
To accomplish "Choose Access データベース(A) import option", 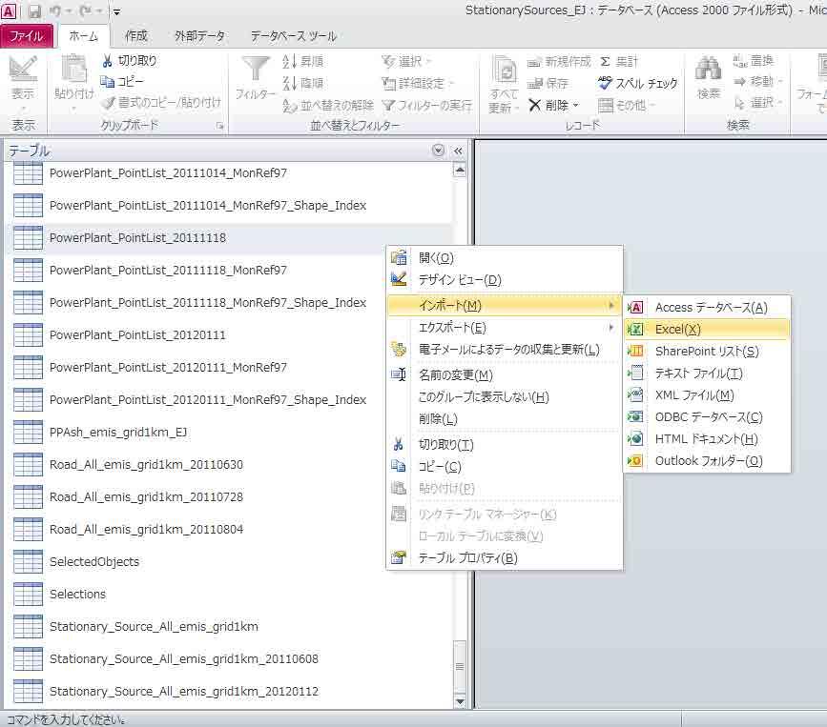I will click(x=707, y=307).
